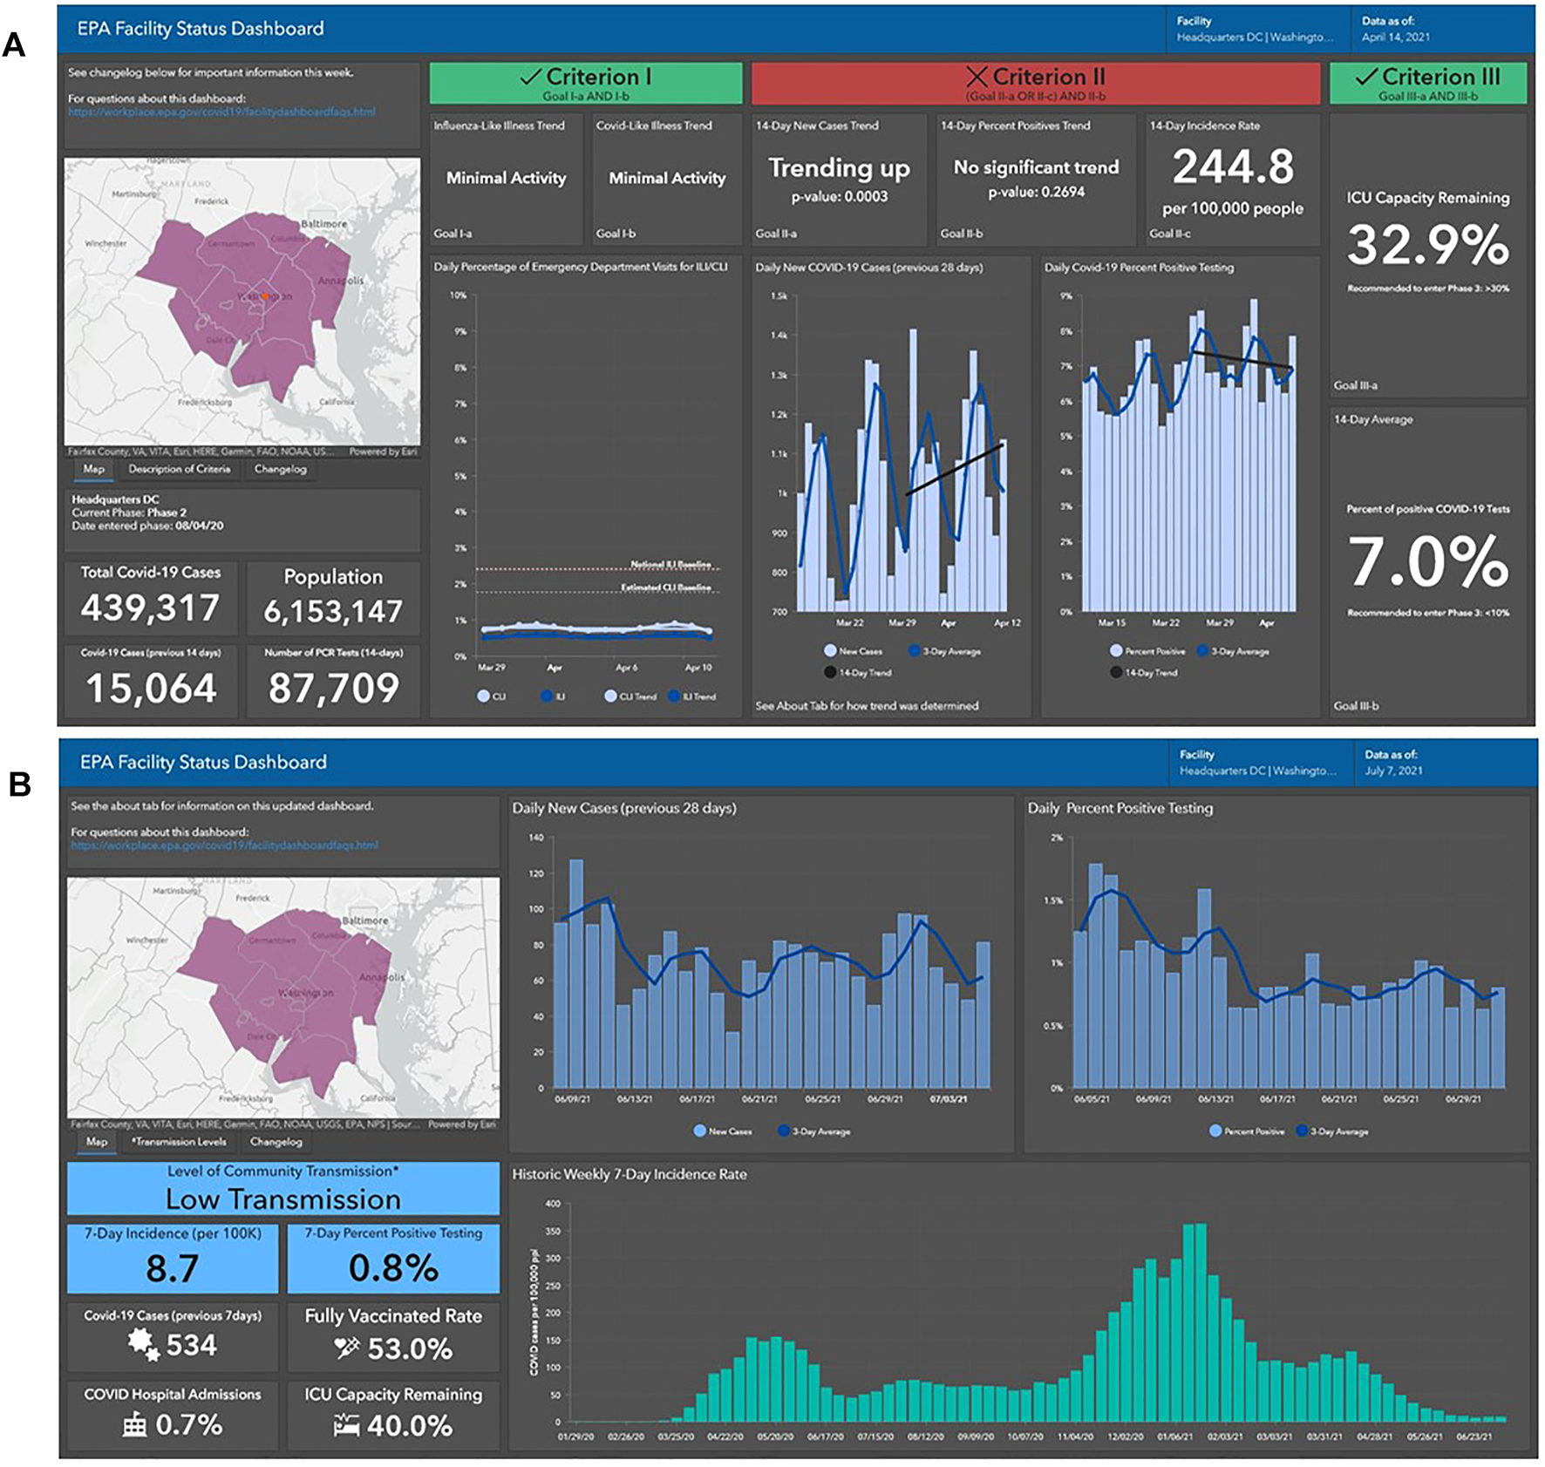The image size is (1545, 1467).
Task: Open the *Transmission Levels tab
Action: [179, 1142]
